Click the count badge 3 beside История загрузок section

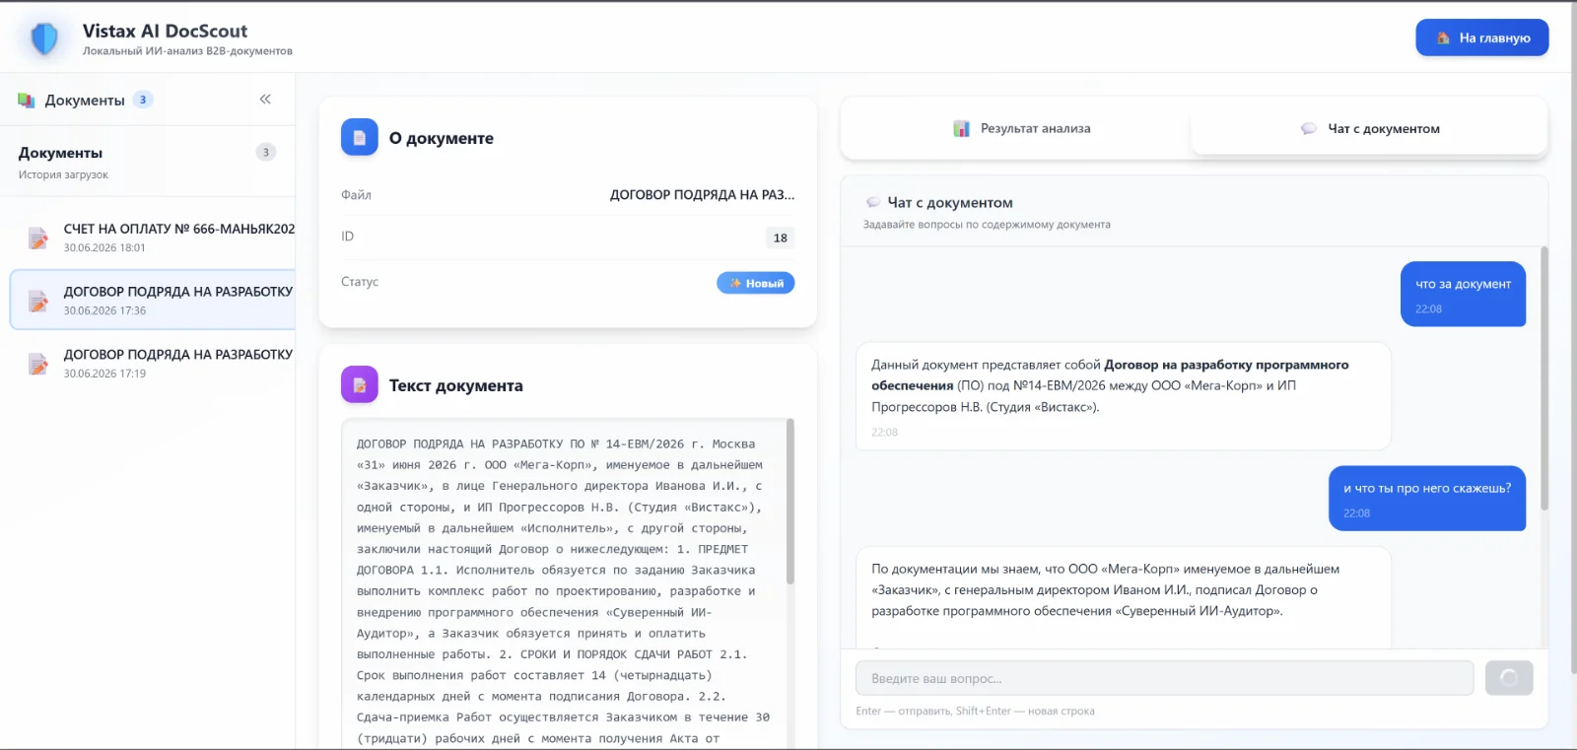(266, 152)
